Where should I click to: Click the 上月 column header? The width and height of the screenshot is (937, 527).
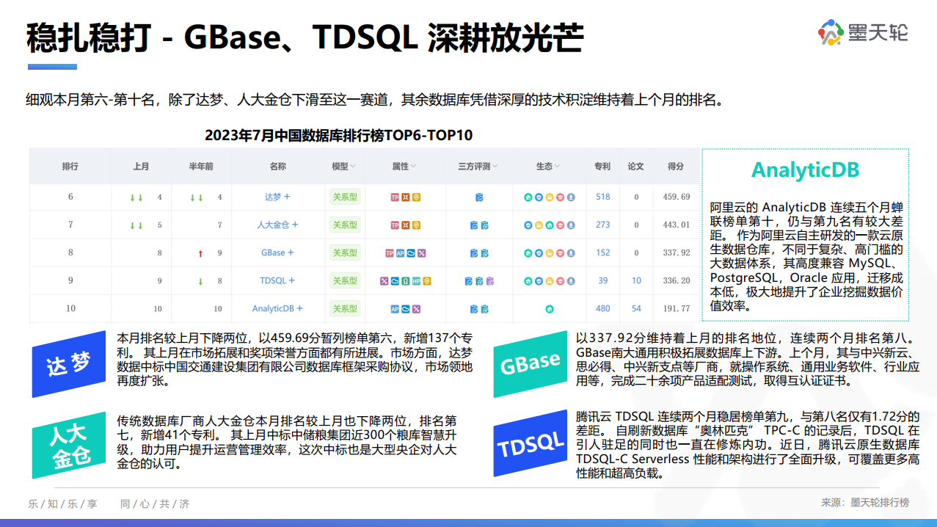click(142, 167)
